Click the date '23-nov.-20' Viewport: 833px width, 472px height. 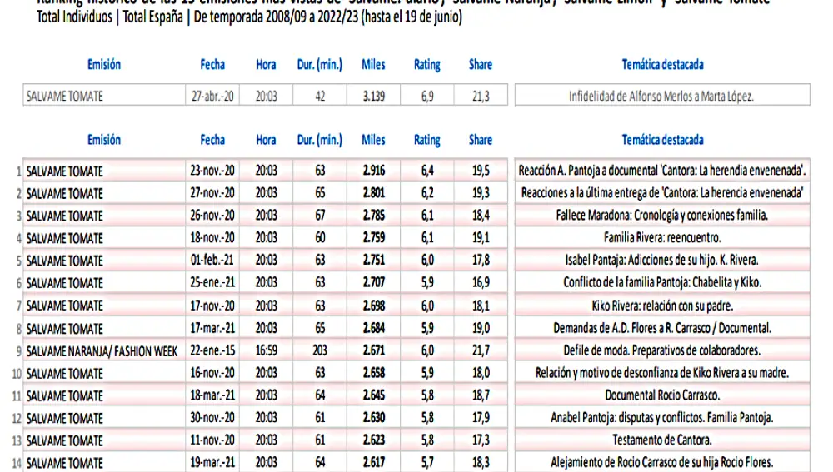(212, 171)
